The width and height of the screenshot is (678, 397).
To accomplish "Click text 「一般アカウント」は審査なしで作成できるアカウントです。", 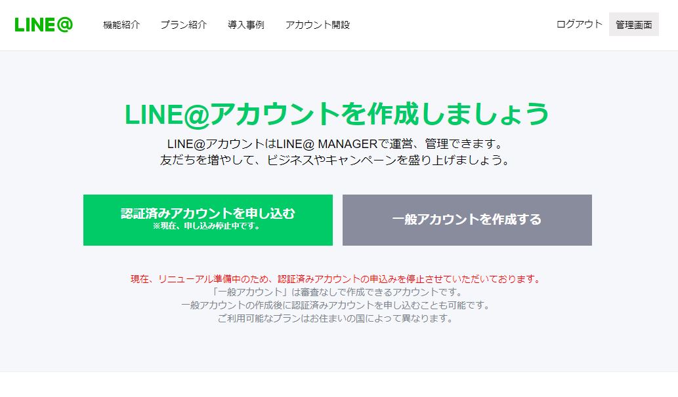I will pos(337,292).
